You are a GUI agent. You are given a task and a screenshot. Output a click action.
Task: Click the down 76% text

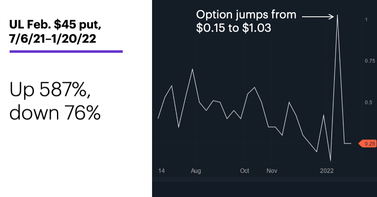click(x=55, y=113)
